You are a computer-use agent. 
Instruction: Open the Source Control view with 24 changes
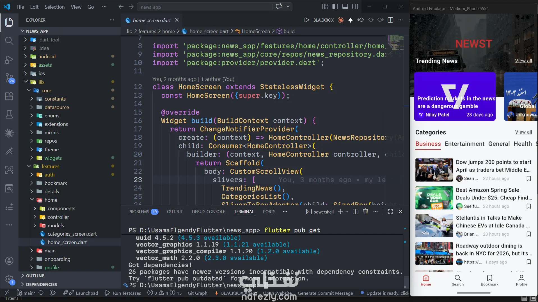pyautogui.click(x=9, y=78)
